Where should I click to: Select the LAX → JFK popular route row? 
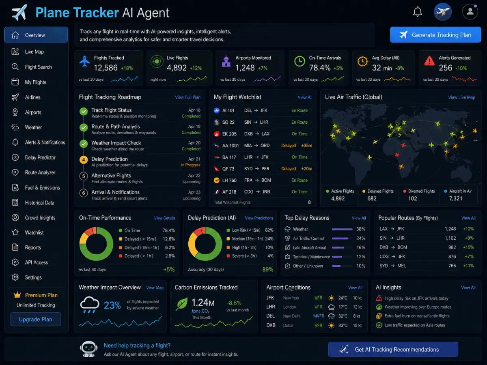(x=427, y=229)
